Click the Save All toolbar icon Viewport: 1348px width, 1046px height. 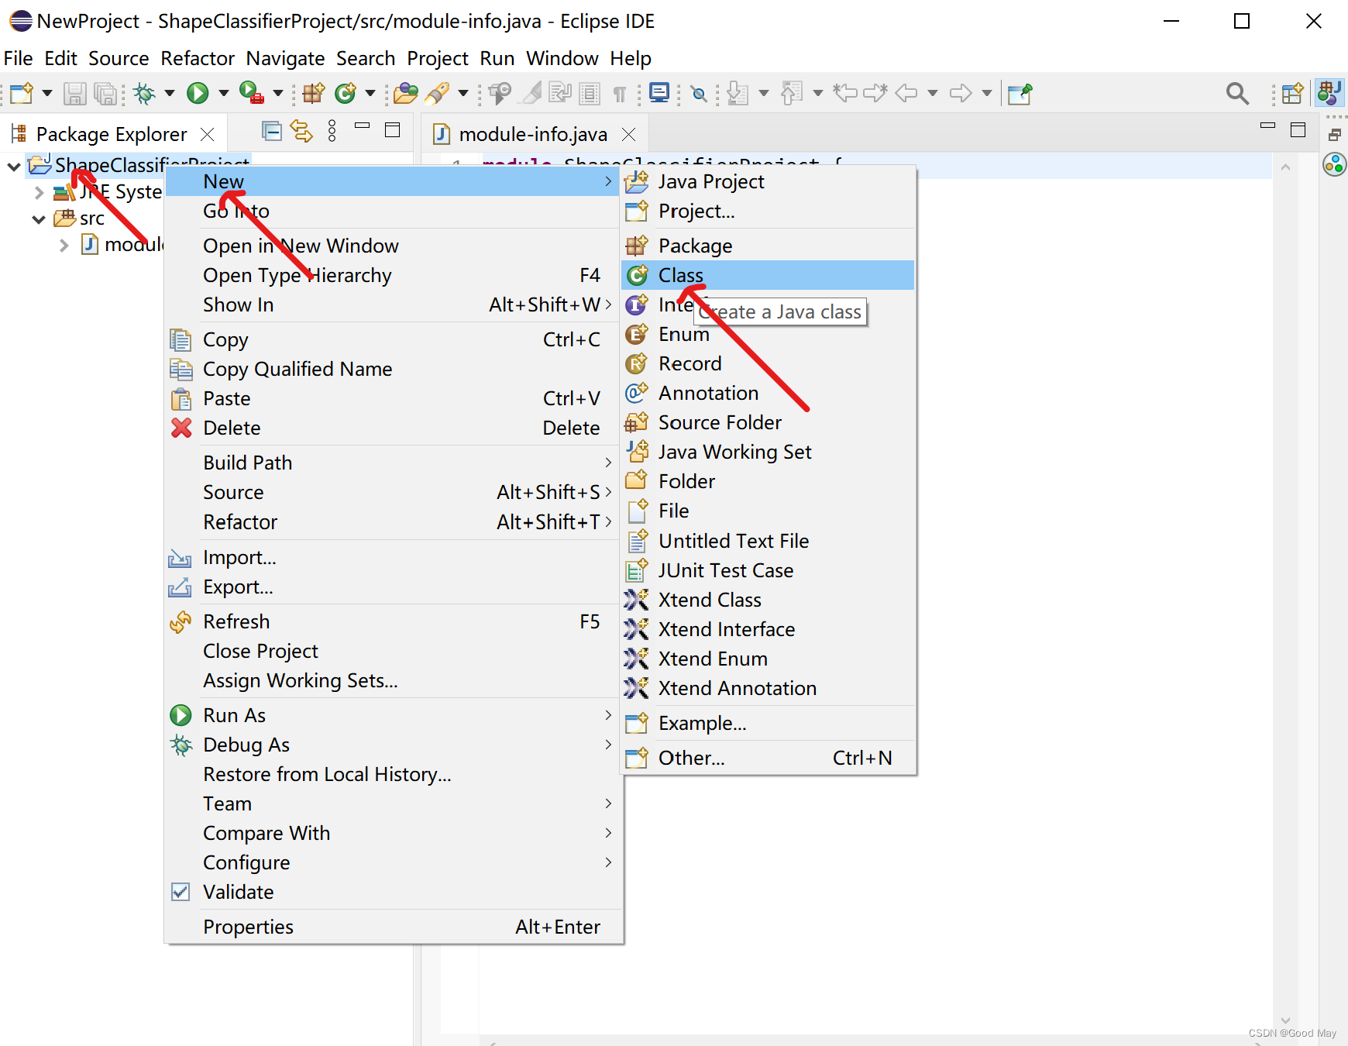[x=105, y=94]
